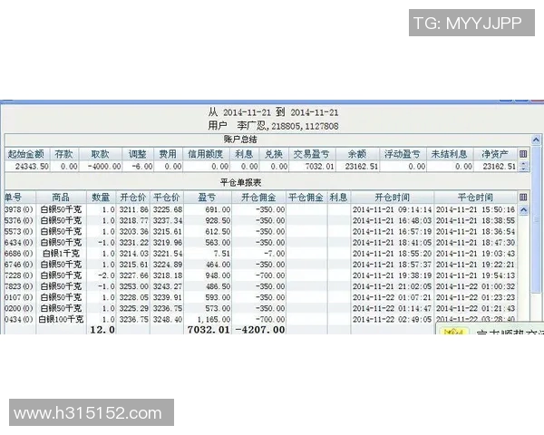This screenshot has height=435, width=544.
Task: Click the 未结利息 column header
Action: tap(450, 154)
